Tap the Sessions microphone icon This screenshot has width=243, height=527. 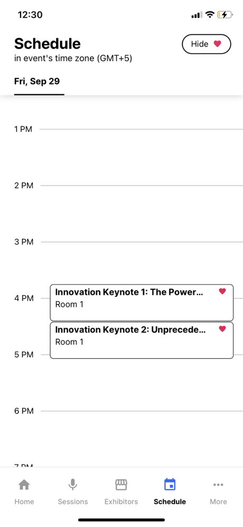72,485
